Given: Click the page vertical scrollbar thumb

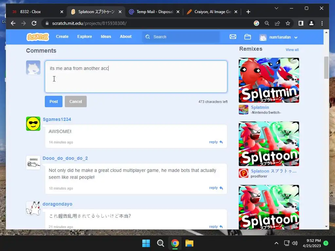Looking at the screenshot, I should point(326,68).
